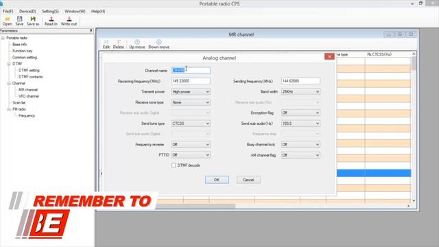Open the Setting(S) menu

50,11
